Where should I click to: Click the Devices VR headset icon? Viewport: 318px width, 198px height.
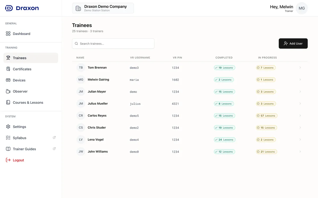tap(8, 80)
